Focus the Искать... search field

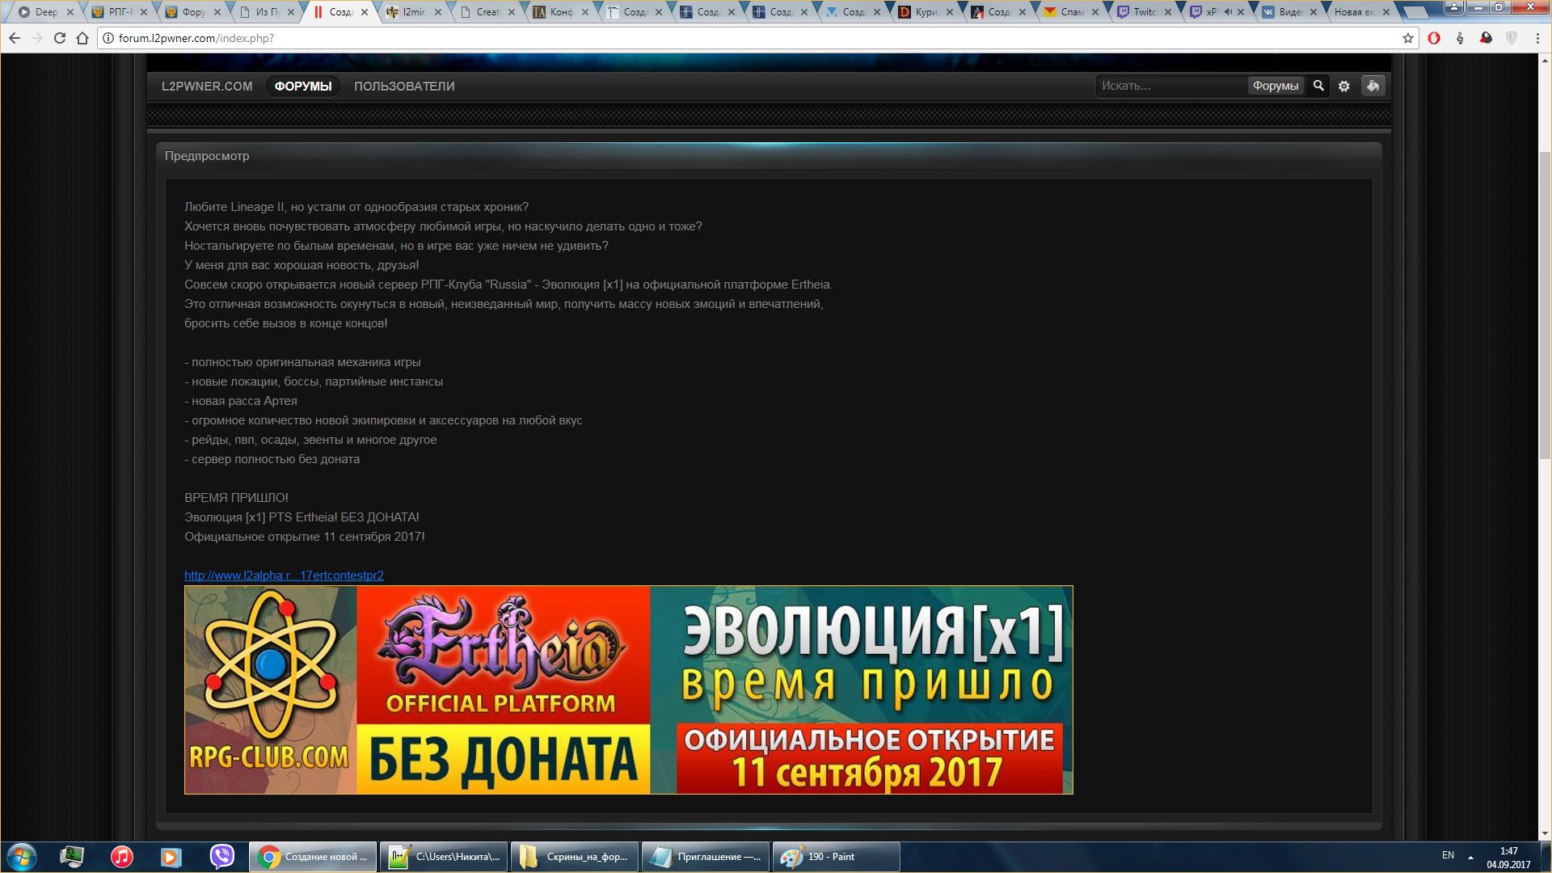click(x=1172, y=86)
